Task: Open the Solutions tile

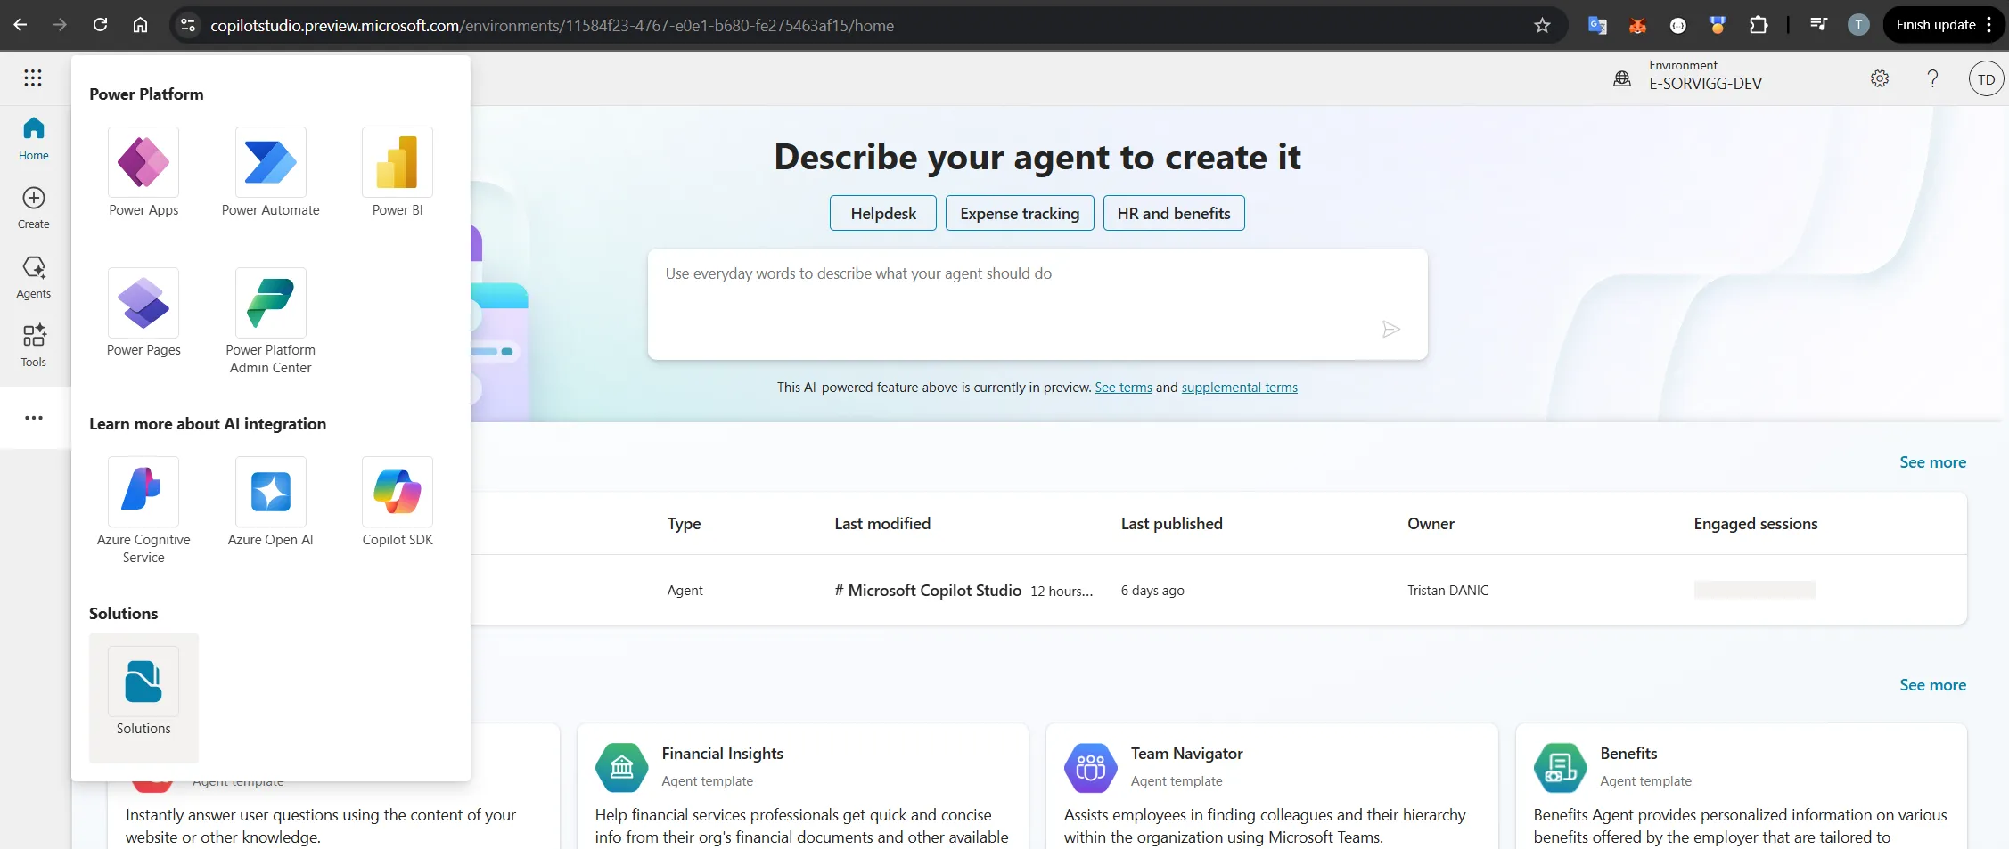Action: [x=143, y=697]
